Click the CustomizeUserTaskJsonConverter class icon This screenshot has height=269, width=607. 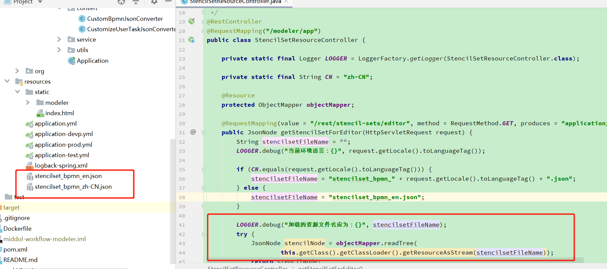click(82, 29)
